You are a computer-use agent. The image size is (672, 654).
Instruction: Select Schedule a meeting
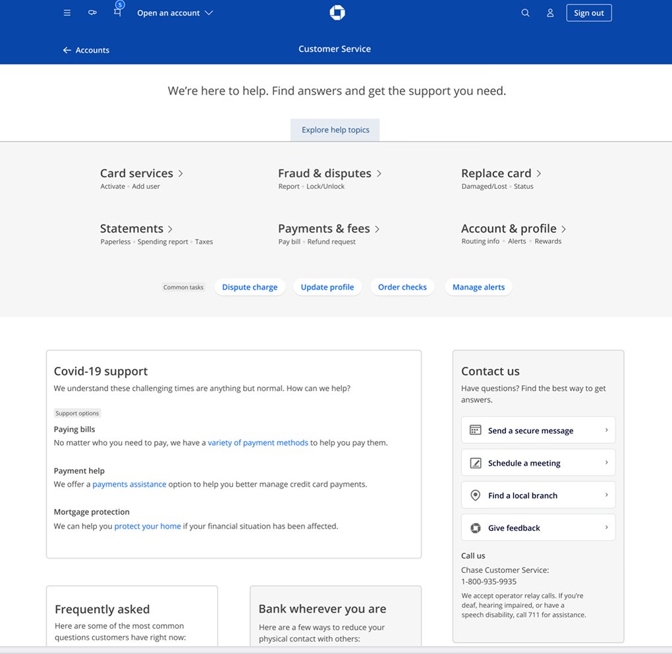pyautogui.click(x=538, y=462)
